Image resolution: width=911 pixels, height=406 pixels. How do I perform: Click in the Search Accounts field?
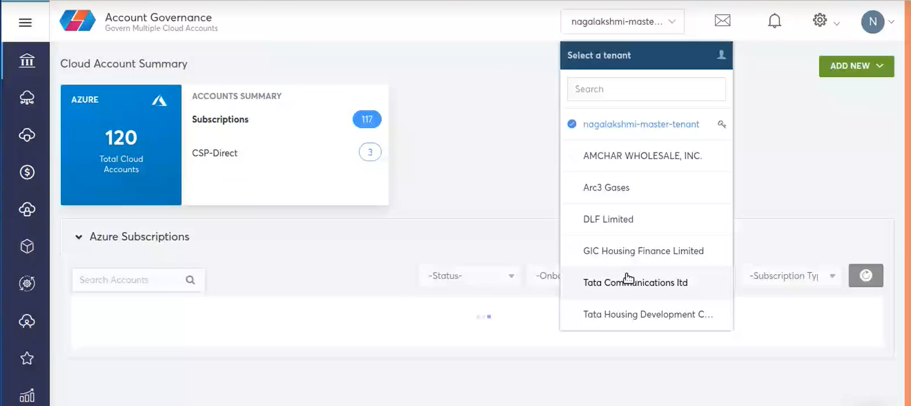tap(139, 280)
